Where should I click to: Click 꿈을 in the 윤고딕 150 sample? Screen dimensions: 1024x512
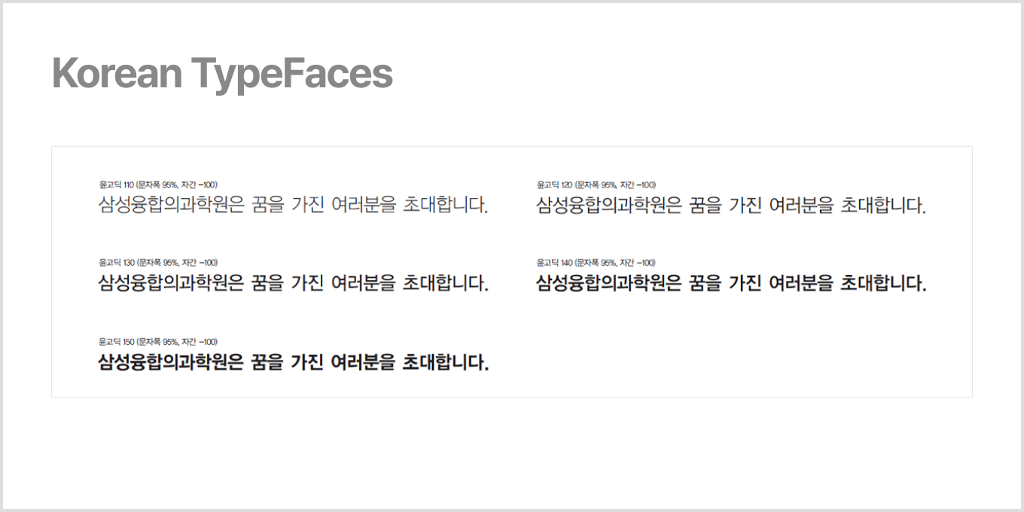[x=267, y=362]
